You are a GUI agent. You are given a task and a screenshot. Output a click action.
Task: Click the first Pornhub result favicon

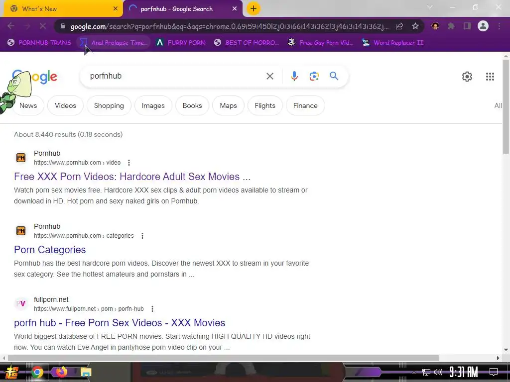point(21,158)
